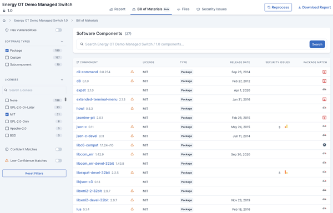Click the package match icon for howl
The height and width of the screenshot is (213, 333).
(324, 108)
